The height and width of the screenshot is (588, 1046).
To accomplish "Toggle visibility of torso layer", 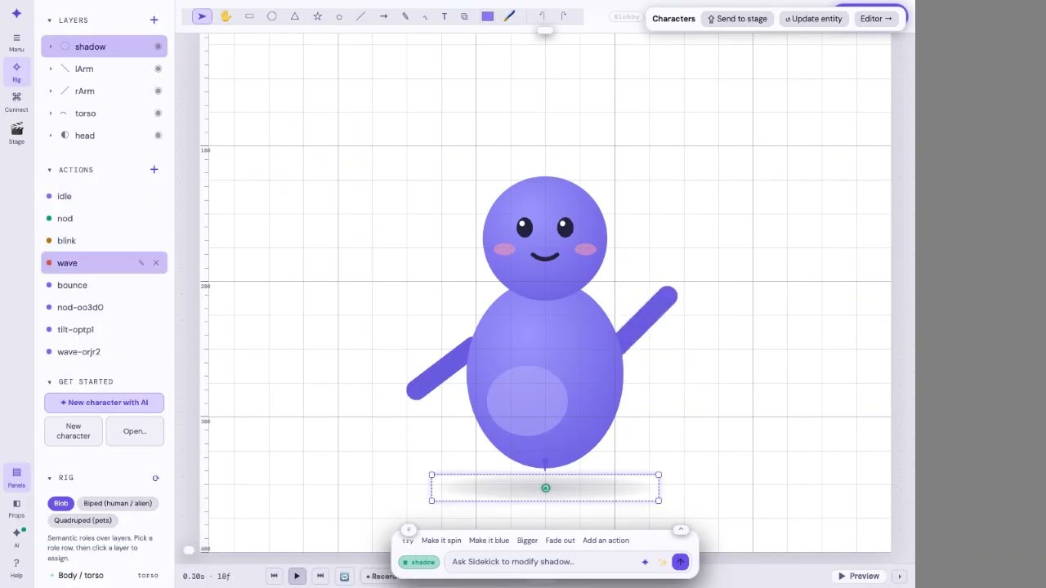I will 158,114.
